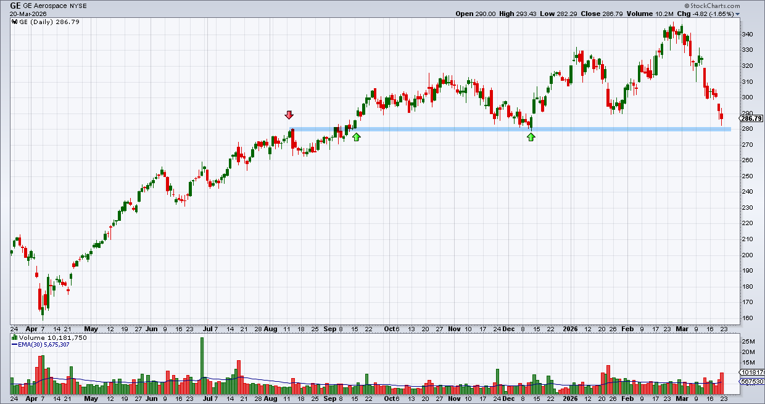Image resolution: width=765 pixels, height=404 pixels.
Task: Click the latest red candlestick at the chart's right edge
Action: (x=722, y=117)
